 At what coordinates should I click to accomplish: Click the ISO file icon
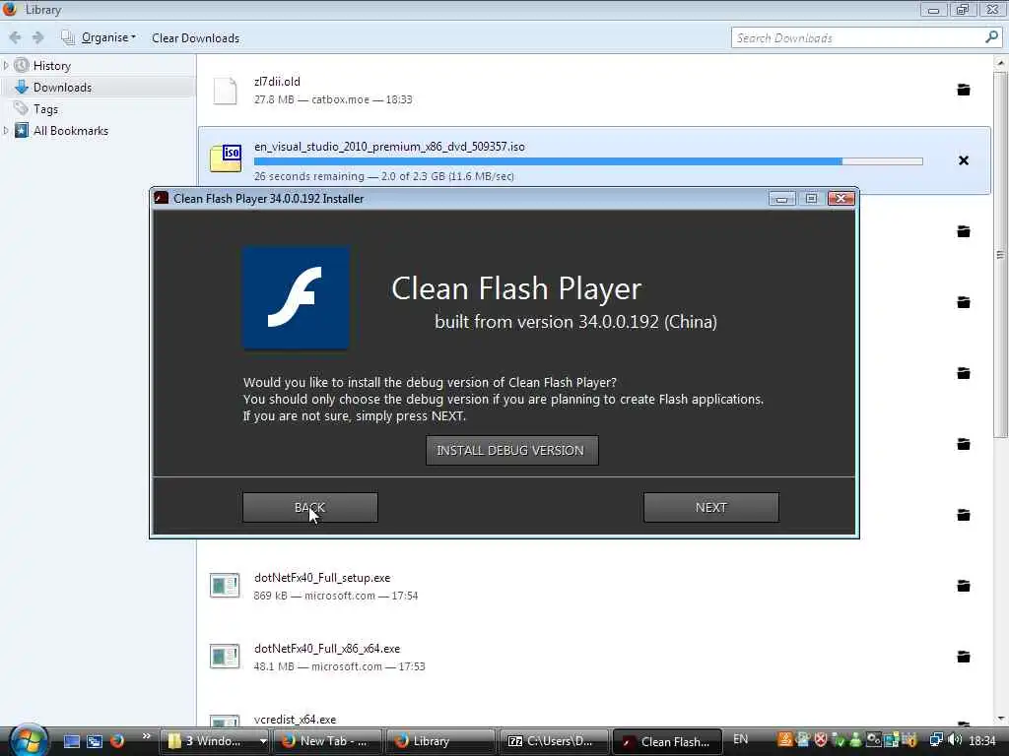(226, 158)
